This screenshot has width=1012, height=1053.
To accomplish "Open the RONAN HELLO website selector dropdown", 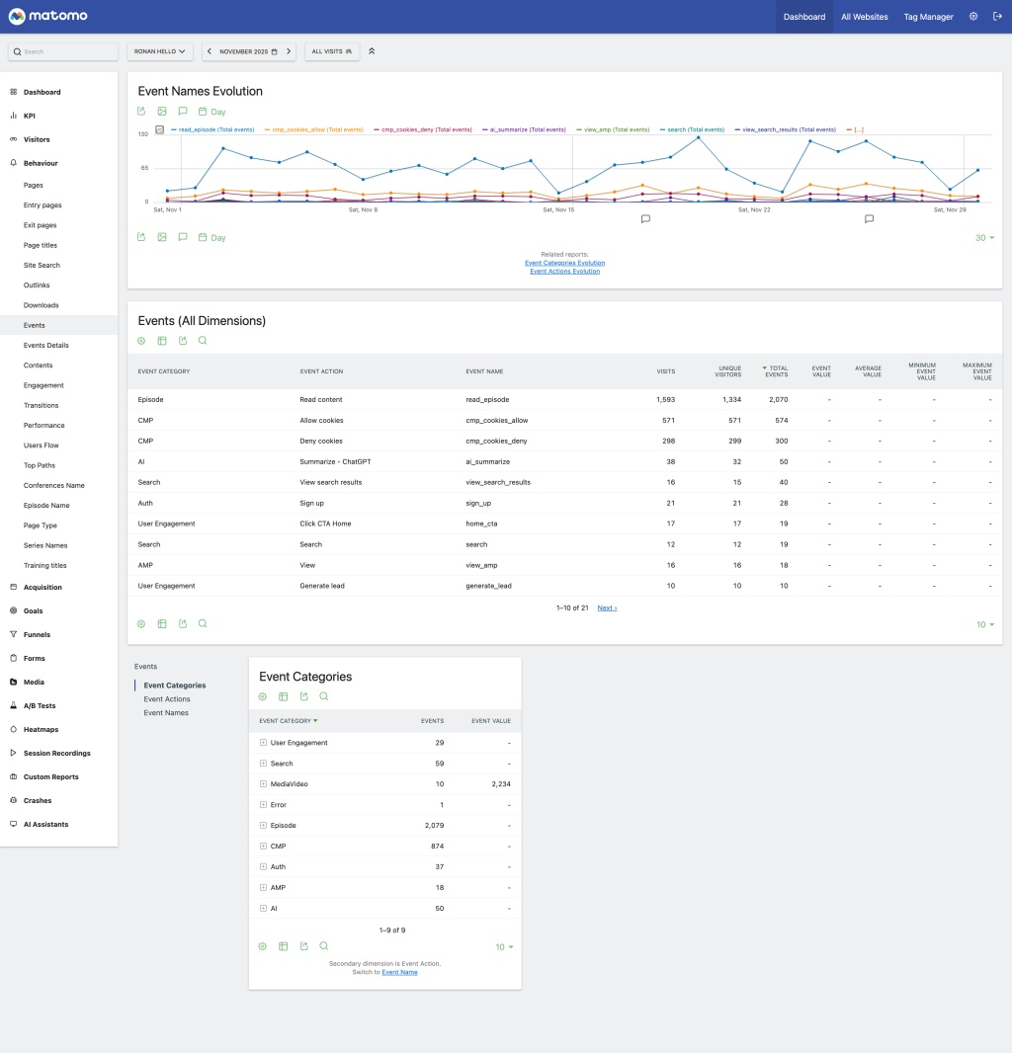I will tap(160, 51).
